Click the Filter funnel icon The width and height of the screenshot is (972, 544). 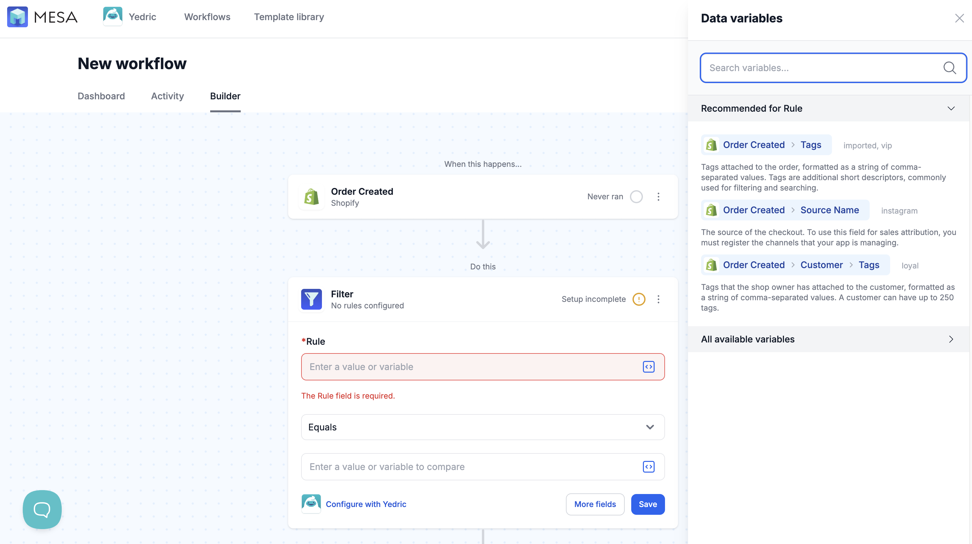311,299
